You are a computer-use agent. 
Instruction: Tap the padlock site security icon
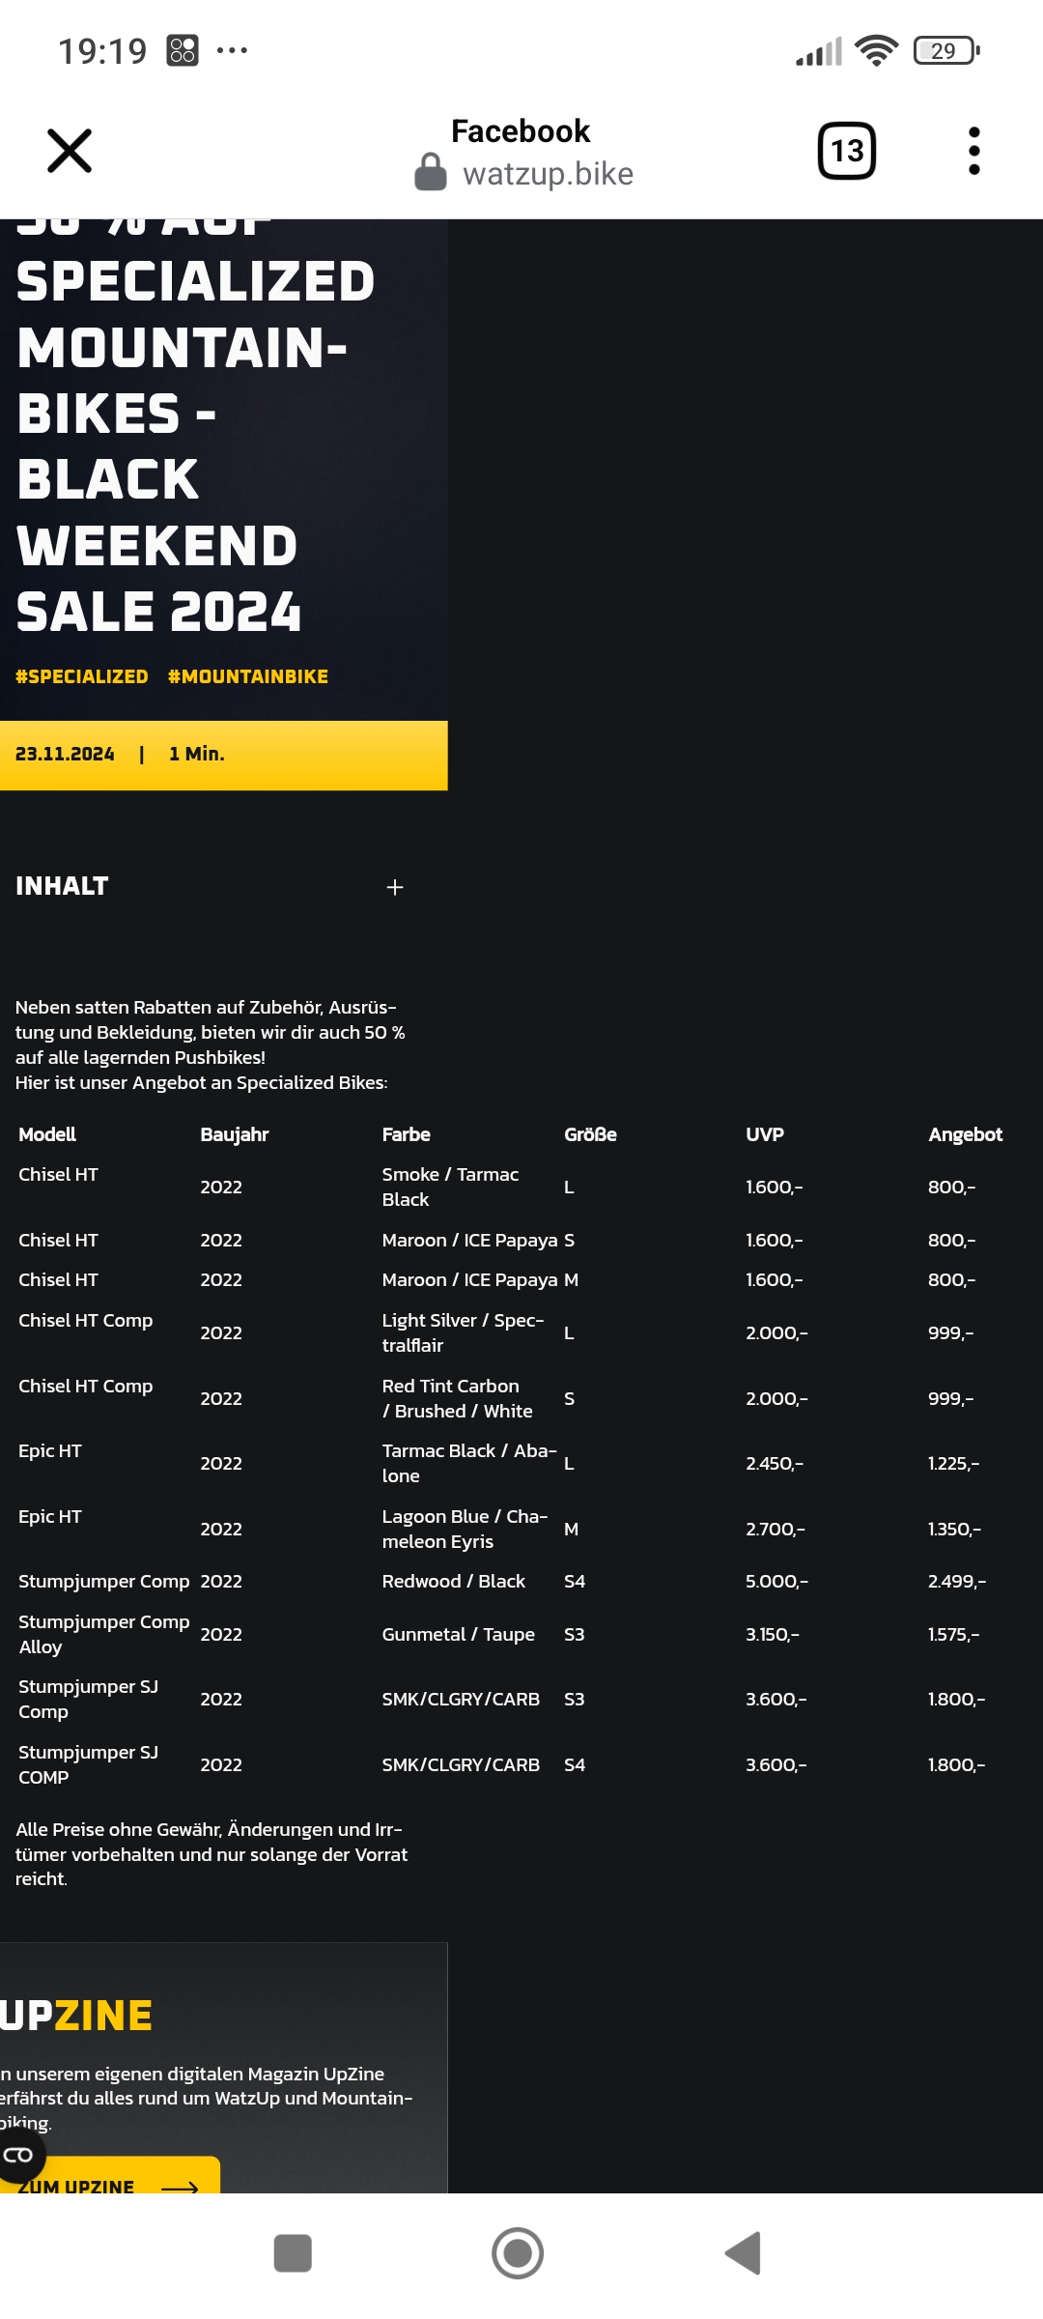tap(431, 173)
